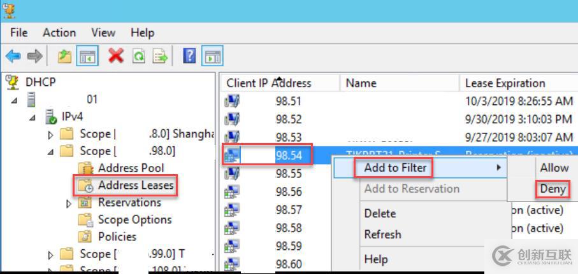This screenshot has height=274, width=578.
Task: Click the Back arrow toolbar icon
Action: pos(13,57)
